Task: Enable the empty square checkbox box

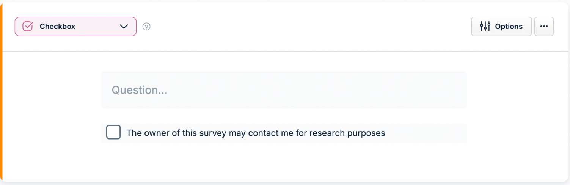Action: (113, 133)
